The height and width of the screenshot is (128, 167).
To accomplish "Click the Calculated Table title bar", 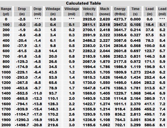I will [x=83, y=3].
